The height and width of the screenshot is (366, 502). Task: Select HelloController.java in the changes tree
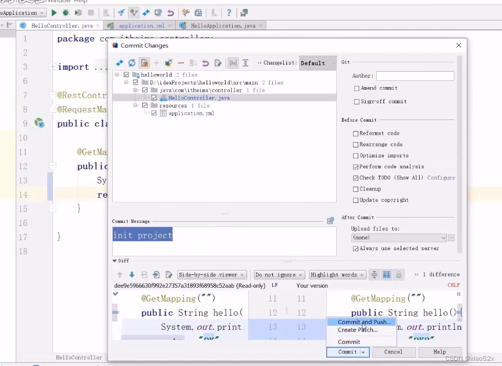[x=199, y=98]
